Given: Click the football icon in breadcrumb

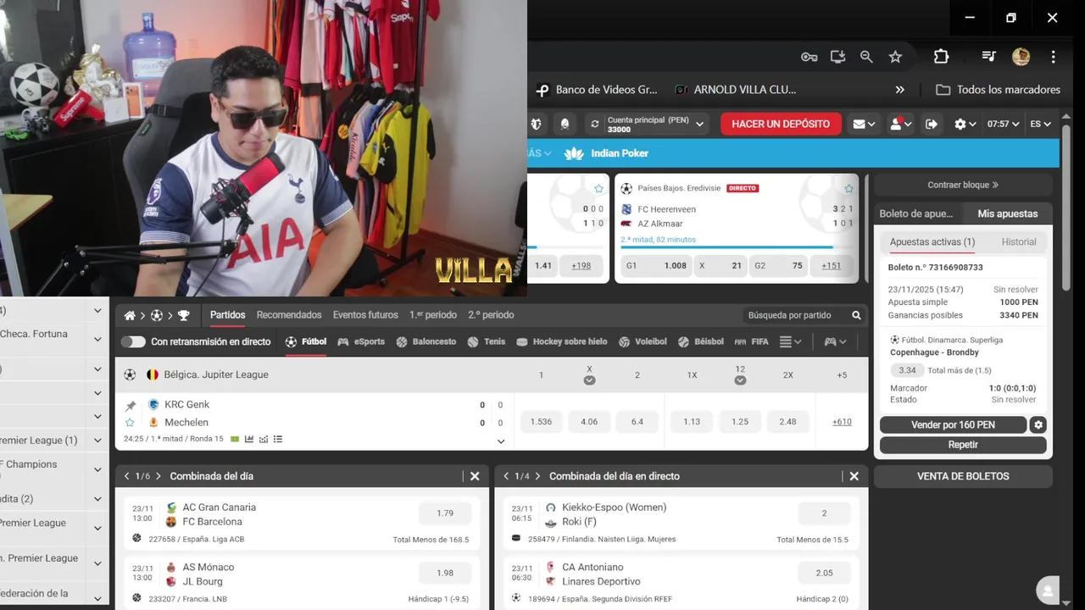Looking at the screenshot, I should (x=157, y=316).
